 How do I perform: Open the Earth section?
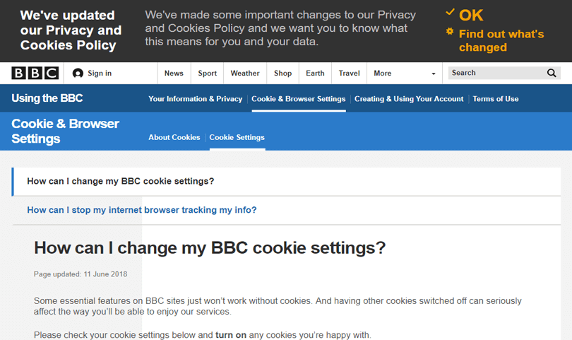click(315, 73)
